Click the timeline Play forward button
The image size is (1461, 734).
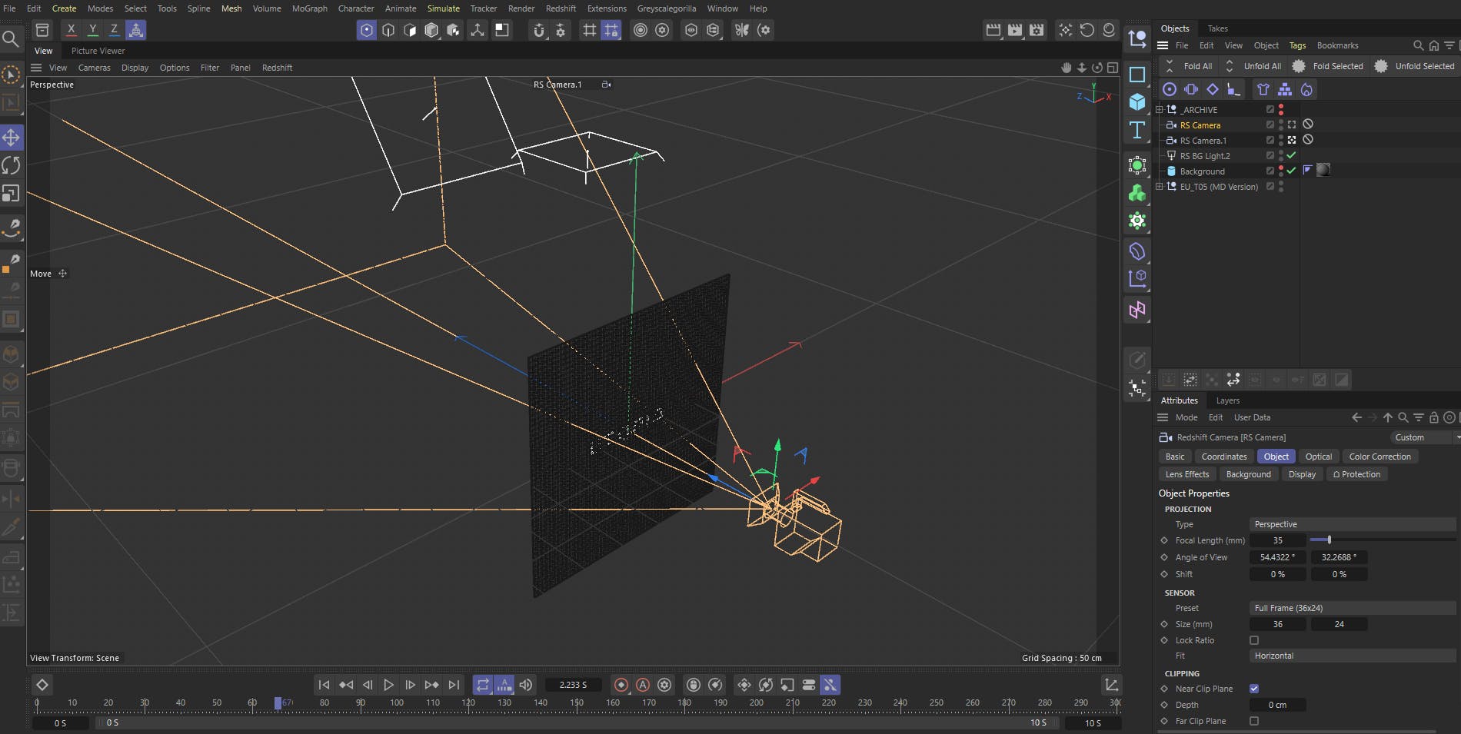[x=388, y=685]
